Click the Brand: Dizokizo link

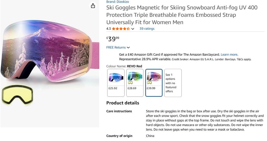click(x=118, y=2)
